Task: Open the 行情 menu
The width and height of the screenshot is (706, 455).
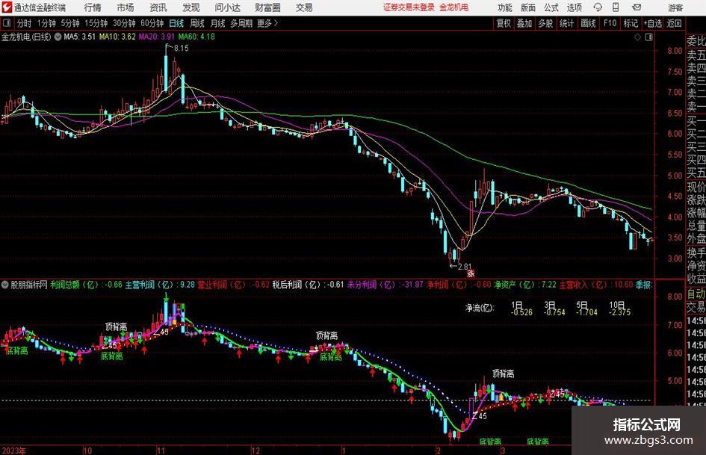Action: pyautogui.click(x=93, y=7)
